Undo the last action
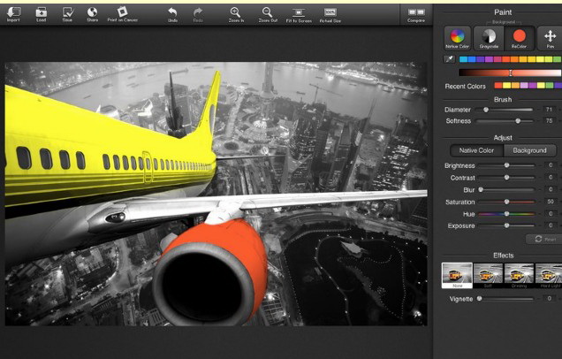The width and height of the screenshot is (562, 359). click(x=172, y=12)
